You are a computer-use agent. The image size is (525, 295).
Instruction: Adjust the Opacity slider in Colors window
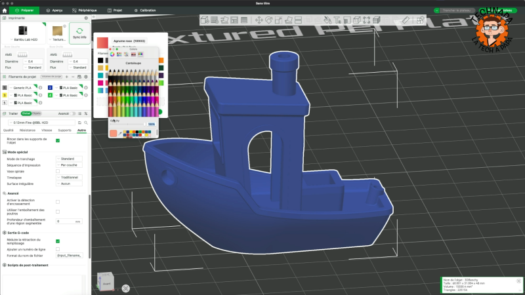128,124
